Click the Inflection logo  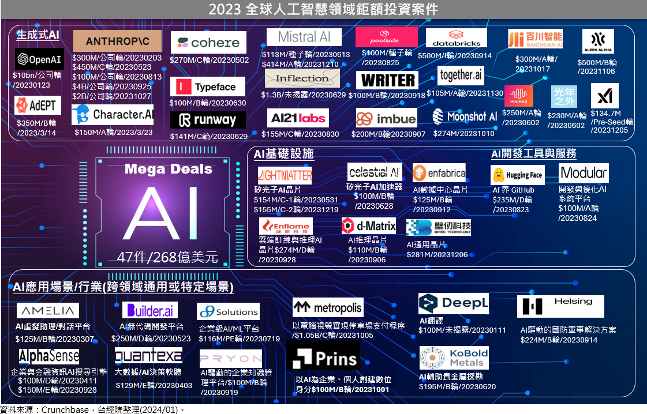click(302, 78)
